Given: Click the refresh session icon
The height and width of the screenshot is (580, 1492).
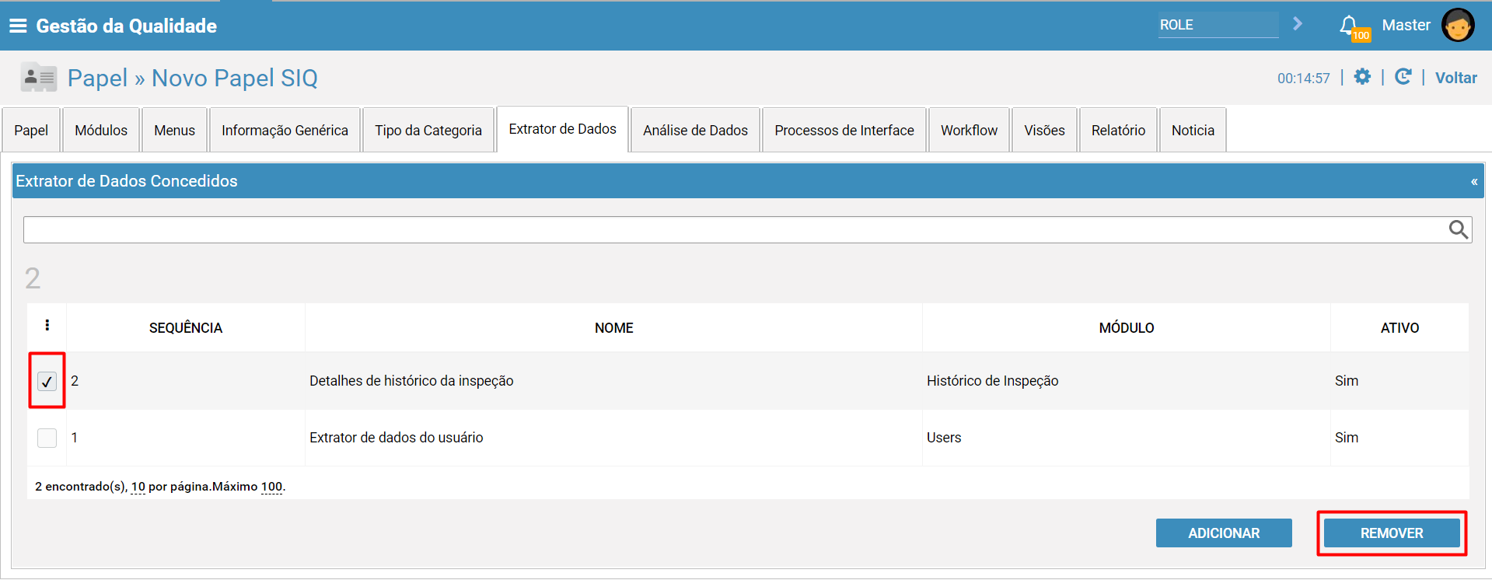Looking at the screenshot, I should click(1403, 77).
